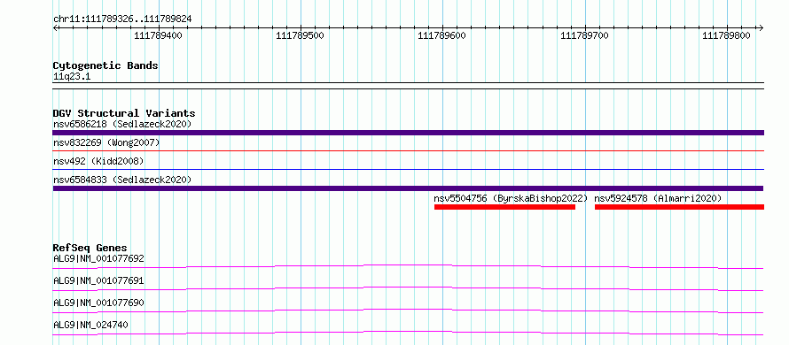789x345 pixels.
Task: Open variant nsv6584833 (Sedlazeck2020) label
Action: pos(122,180)
